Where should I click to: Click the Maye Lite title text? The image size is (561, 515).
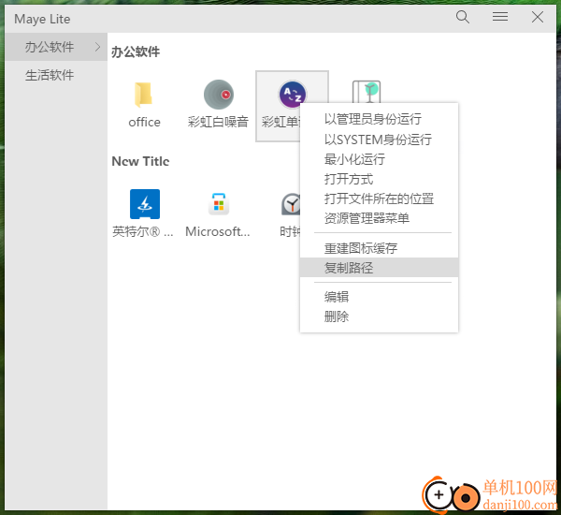[x=42, y=19]
